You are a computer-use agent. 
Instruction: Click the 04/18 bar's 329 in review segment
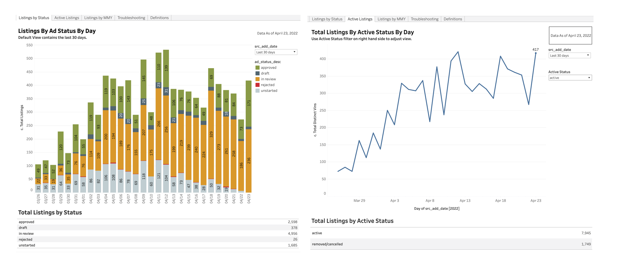(x=211, y=134)
